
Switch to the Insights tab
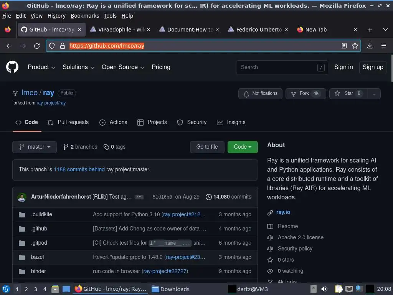tap(231, 123)
